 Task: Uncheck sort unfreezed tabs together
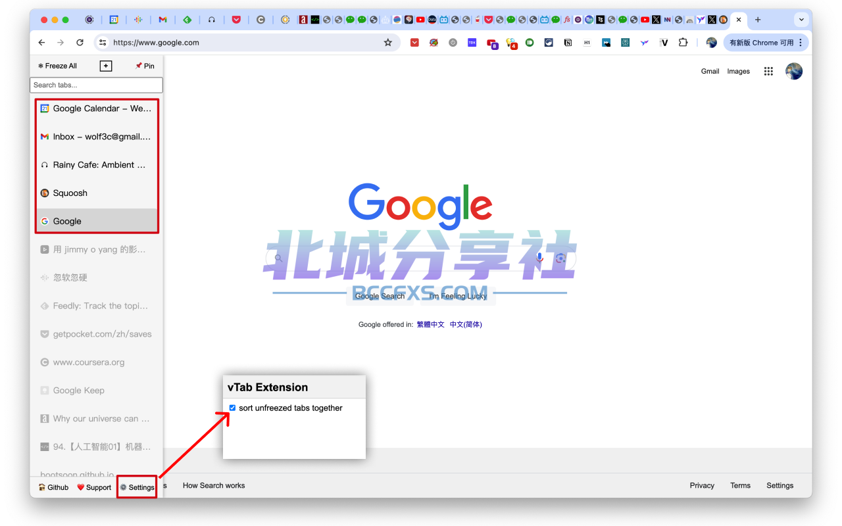click(232, 408)
